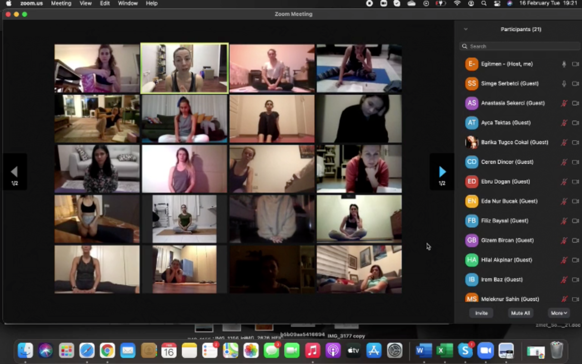The image size is (582, 364).
Task: Toggle Ayca Tektas muted microphone icon
Action: (x=564, y=123)
